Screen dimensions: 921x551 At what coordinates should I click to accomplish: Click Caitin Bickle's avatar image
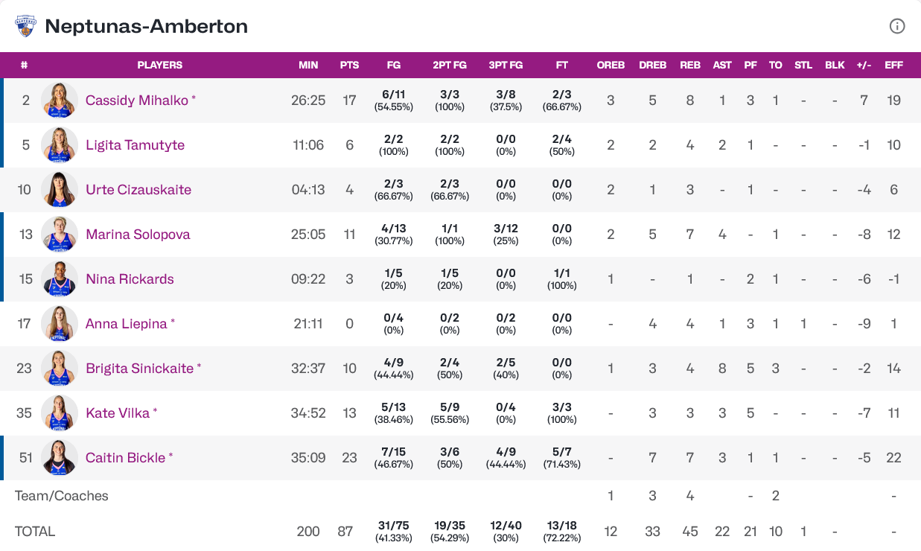(x=60, y=457)
